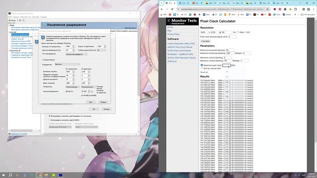Open the Chrome tab search arrow

click(x=161, y=3)
